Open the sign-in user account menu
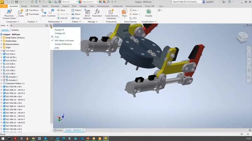Screen dimensions: 252x141 [210, 2]
